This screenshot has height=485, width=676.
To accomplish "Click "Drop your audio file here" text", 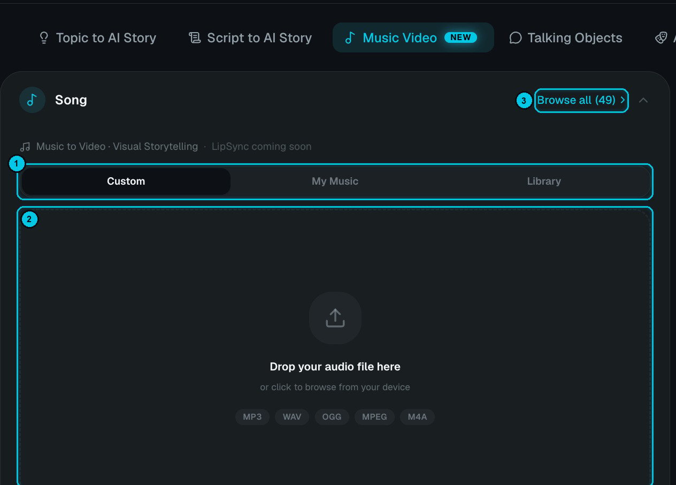I will click(335, 367).
